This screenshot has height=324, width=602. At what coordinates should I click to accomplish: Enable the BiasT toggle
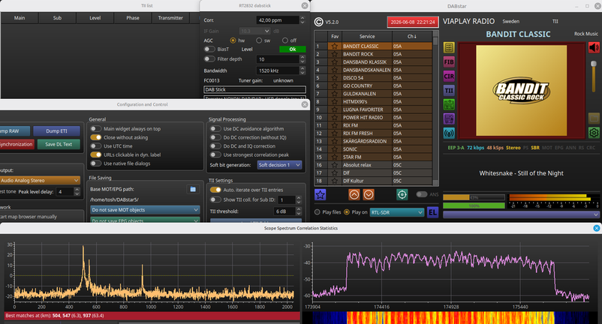(209, 49)
